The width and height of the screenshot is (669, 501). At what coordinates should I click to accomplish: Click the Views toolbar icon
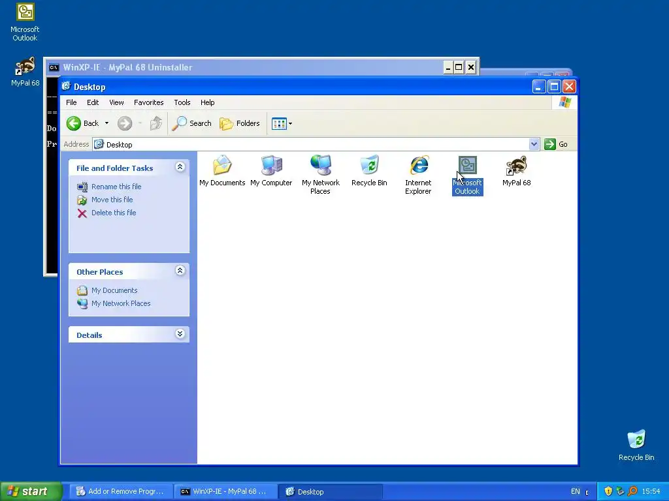click(279, 123)
